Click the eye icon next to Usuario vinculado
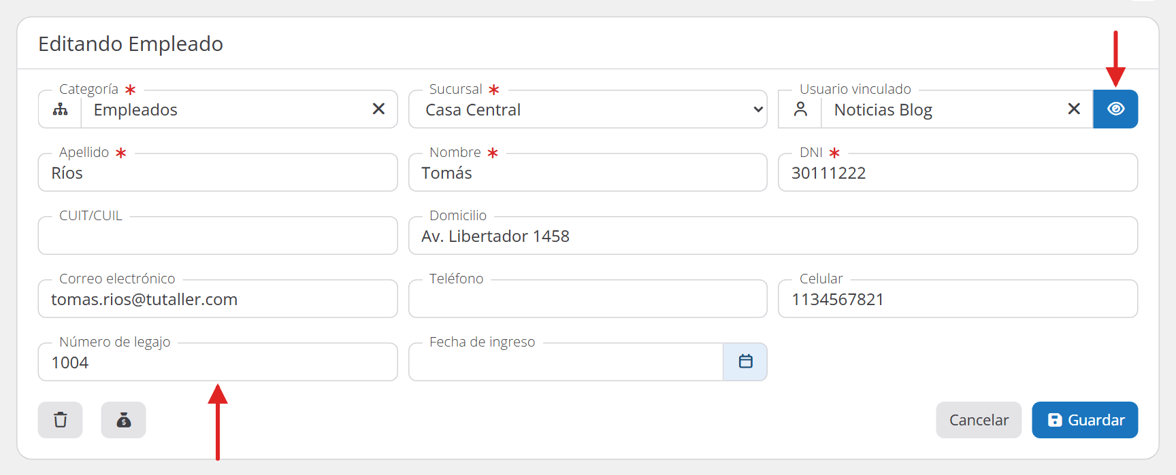 pyautogui.click(x=1115, y=109)
